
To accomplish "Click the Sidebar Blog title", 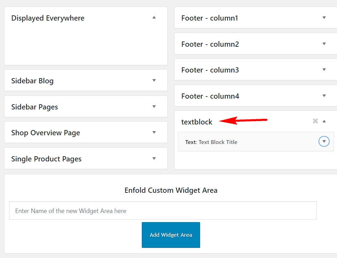I will [32, 81].
